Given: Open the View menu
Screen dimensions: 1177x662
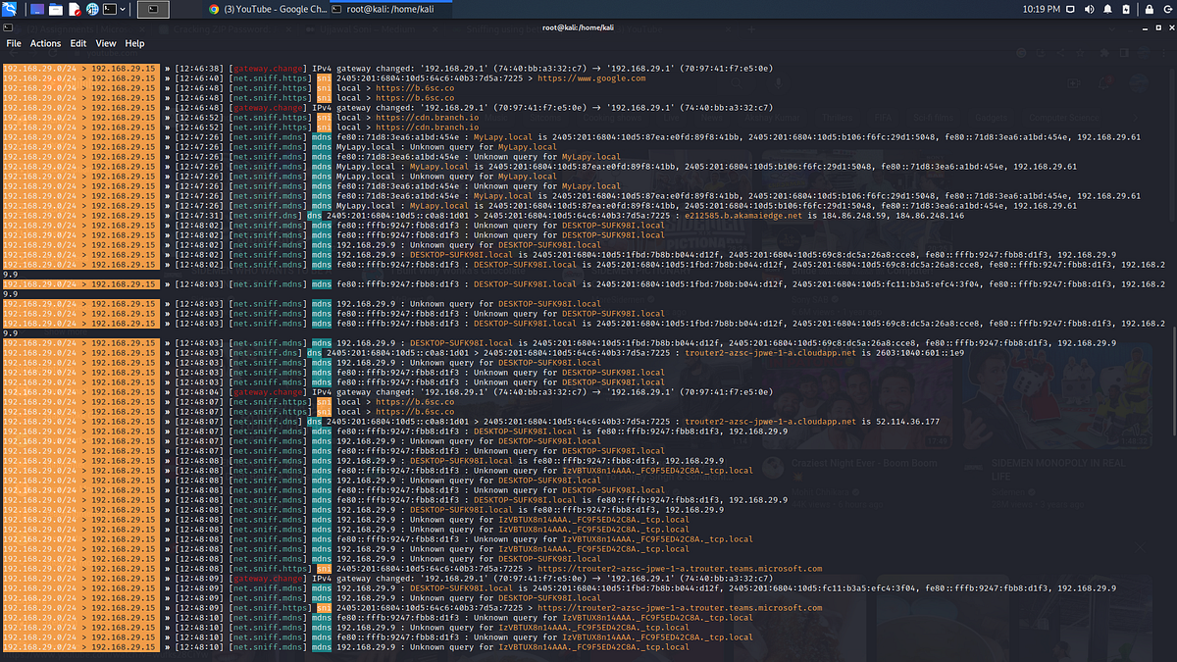Looking at the screenshot, I should click(105, 43).
